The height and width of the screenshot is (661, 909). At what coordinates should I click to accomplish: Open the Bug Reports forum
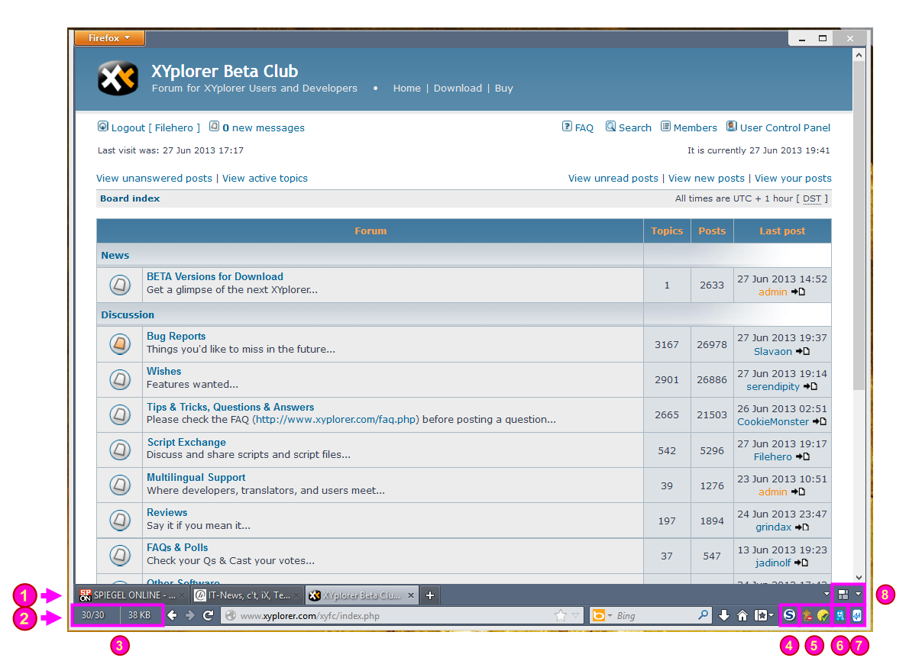(x=176, y=336)
